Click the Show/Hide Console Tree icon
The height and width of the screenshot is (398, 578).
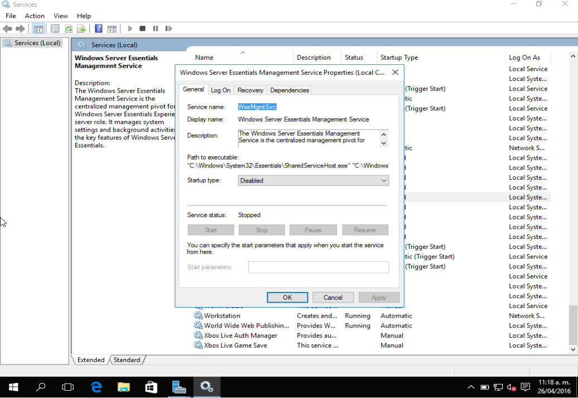click(38, 28)
